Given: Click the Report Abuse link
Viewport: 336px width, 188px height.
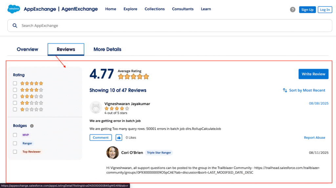Looking at the screenshot, I should click(314, 138).
